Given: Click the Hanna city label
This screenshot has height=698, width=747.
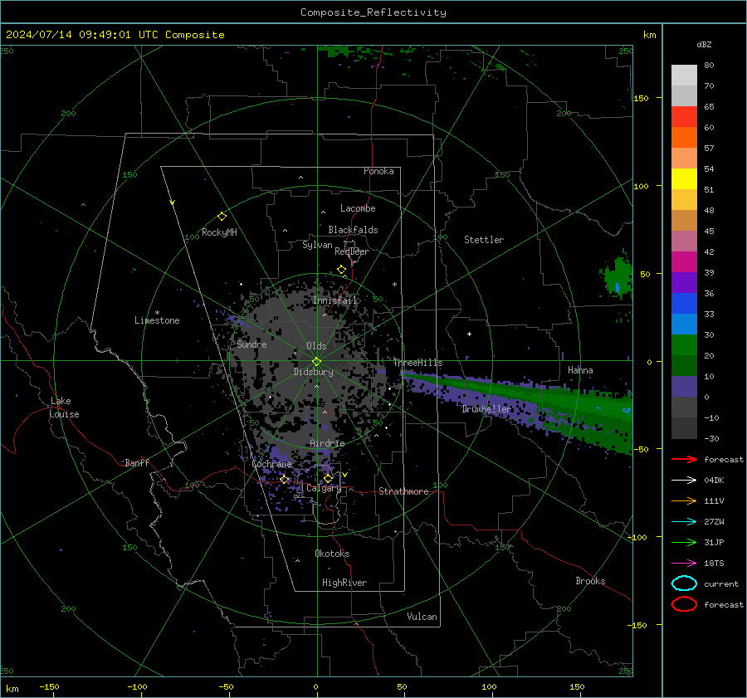Looking at the screenshot, I should (x=580, y=370).
